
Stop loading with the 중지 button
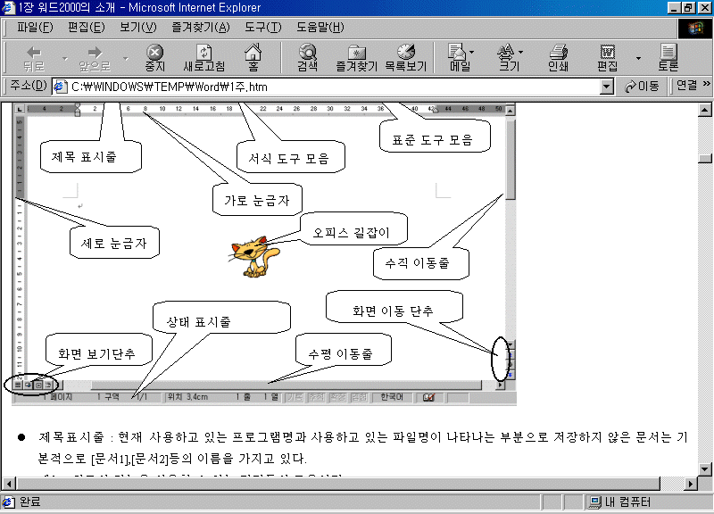tap(154, 58)
